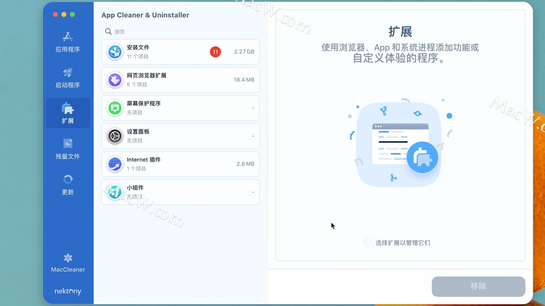
Task: Focus the 搜索 search field
Action: coord(181,31)
